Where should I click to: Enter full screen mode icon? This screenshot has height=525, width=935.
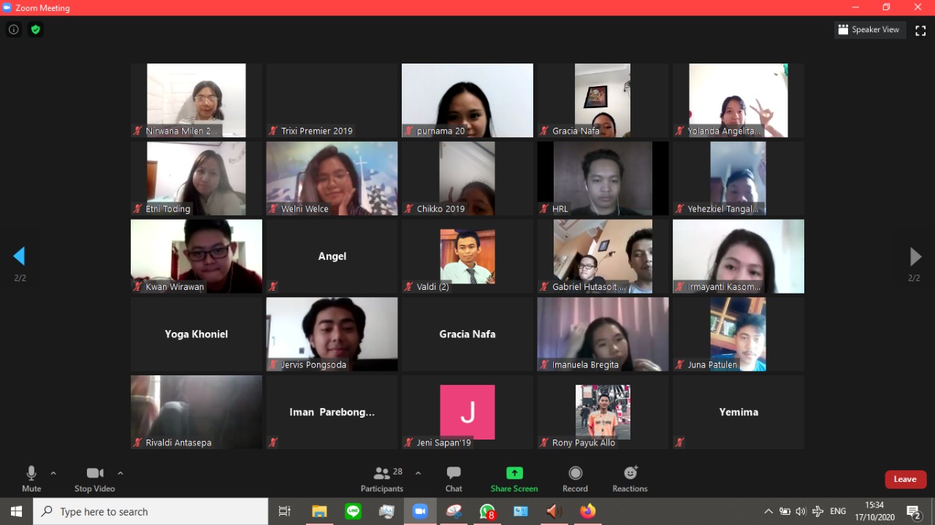pos(920,30)
